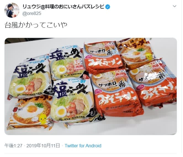This screenshot has height=157, width=183.
Task: Click the topmost 塩らーめん package logo
Action: (65, 55)
